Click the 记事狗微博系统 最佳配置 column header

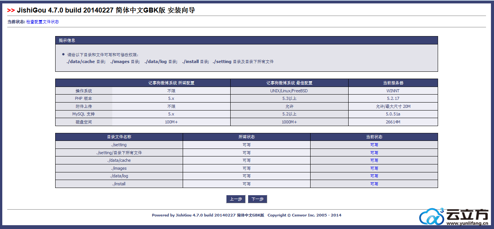coord(289,83)
